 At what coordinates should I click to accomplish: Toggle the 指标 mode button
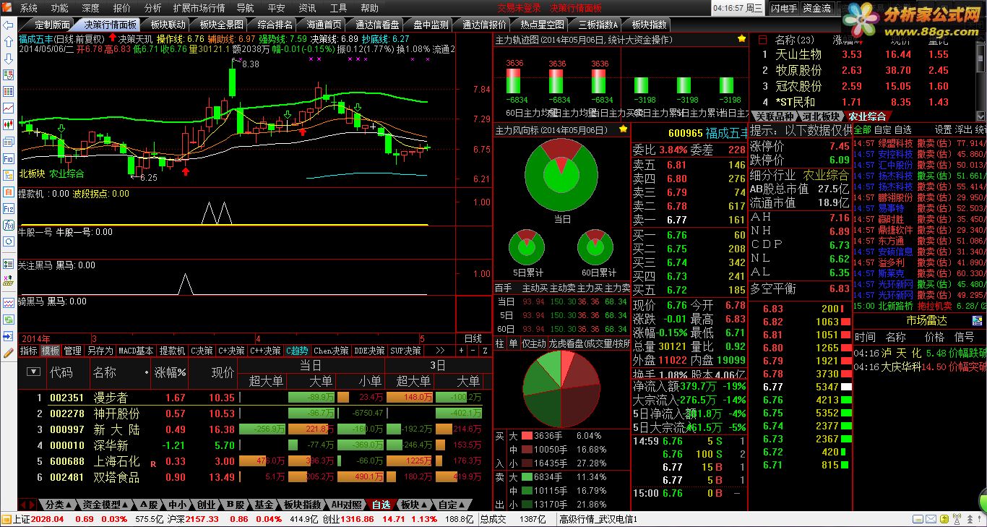click(29, 351)
